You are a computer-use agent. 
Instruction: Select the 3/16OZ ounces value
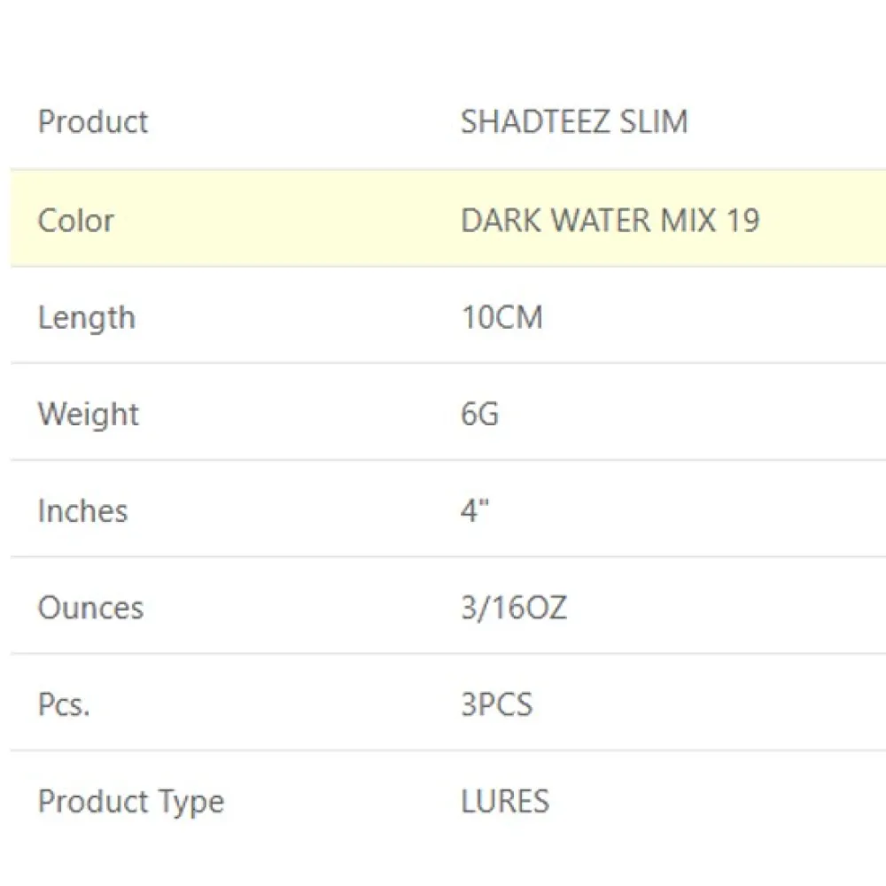coord(514,608)
